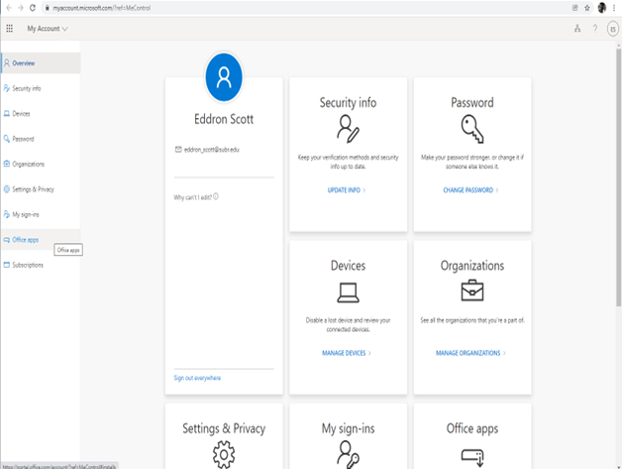This screenshot has width=622, height=469.
Task: Click the address bar URL field
Action: coord(305,8)
